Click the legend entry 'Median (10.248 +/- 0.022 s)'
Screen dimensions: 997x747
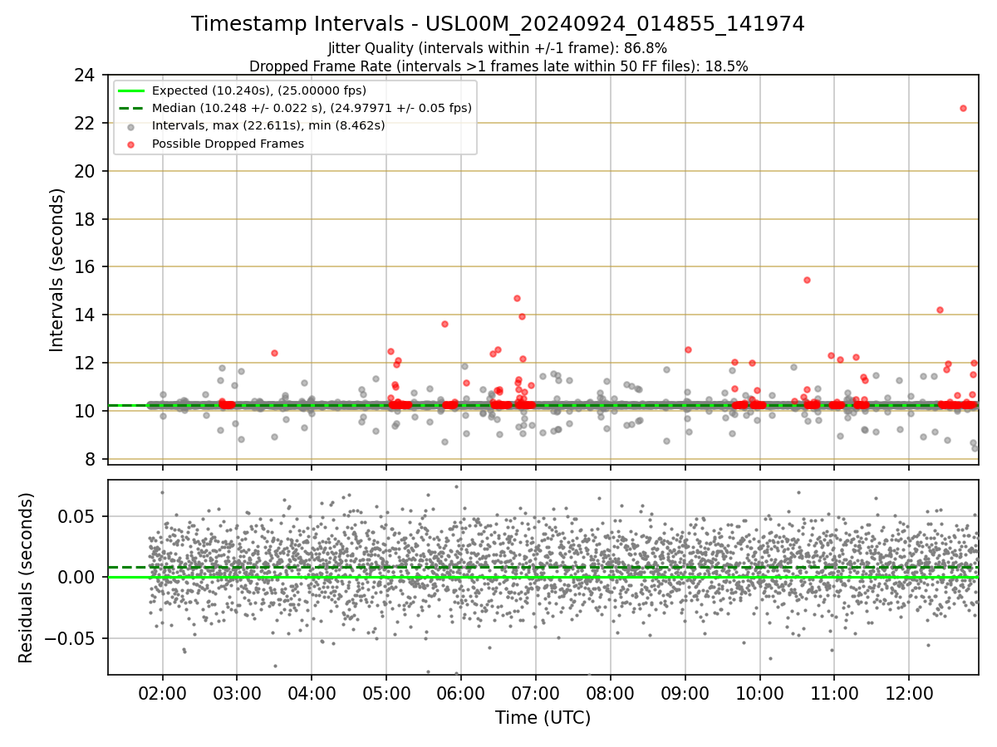click(312, 108)
